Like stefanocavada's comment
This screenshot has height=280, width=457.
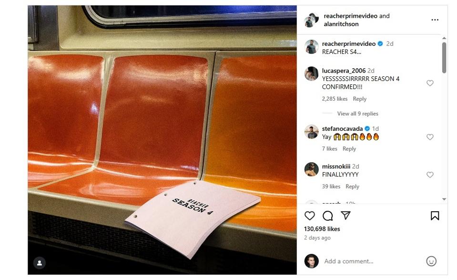pos(430,137)
